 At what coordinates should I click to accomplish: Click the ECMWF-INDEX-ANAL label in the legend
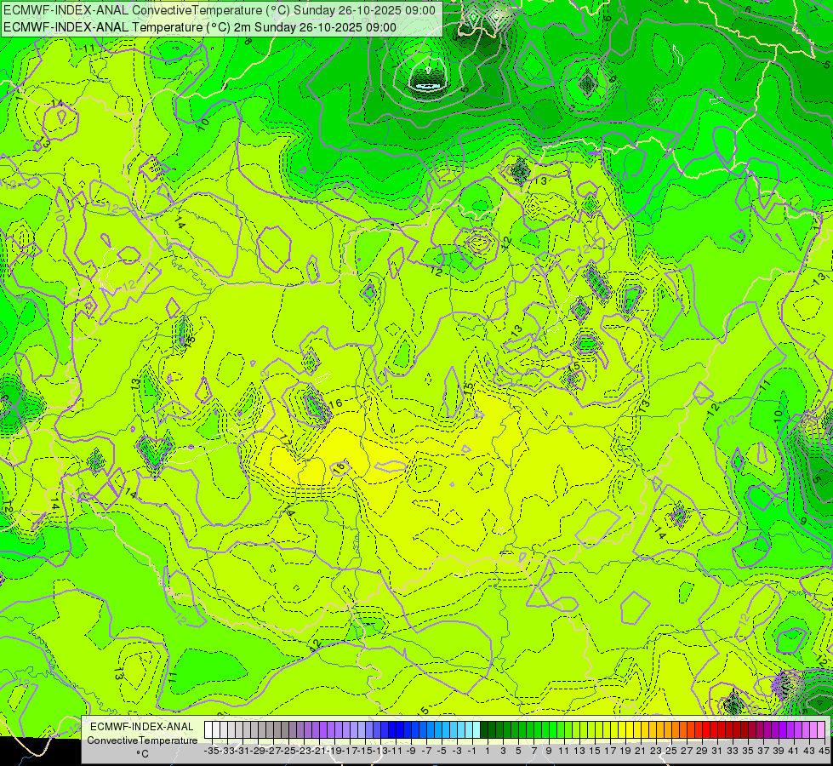[142, 727]
